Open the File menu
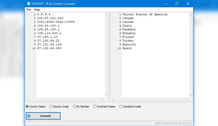 (29, 10)
